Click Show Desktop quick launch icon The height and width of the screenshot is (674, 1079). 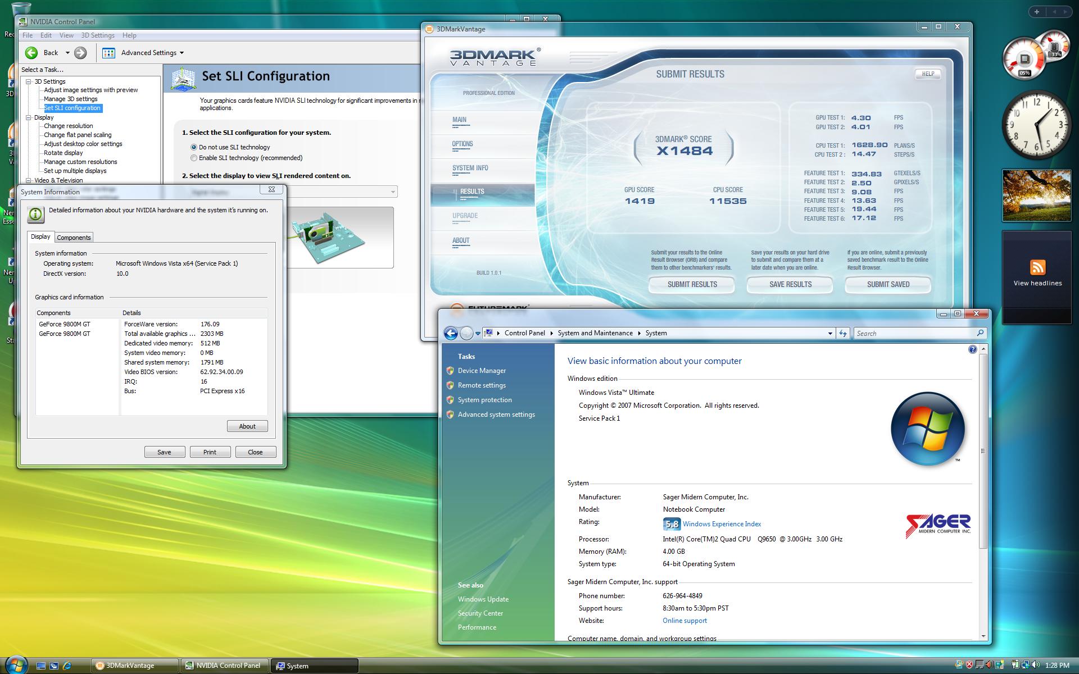coord(40,666)
